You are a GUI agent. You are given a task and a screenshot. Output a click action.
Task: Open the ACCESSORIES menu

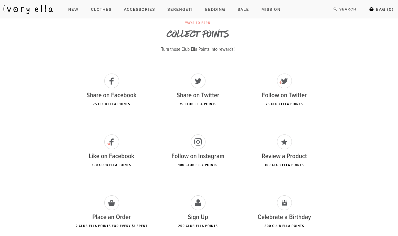point(139,10)
